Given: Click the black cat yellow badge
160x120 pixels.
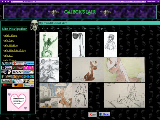Looking at the screenshot, I should tap(29, 81).
